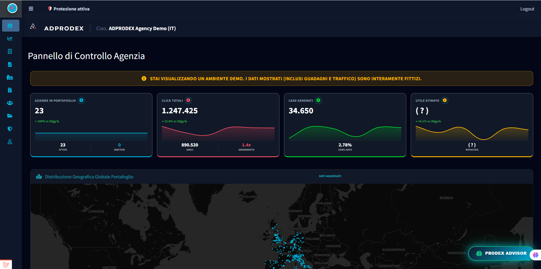
Task: Click the 1.247.425 total clicks value
Action: tap(180, 111)
